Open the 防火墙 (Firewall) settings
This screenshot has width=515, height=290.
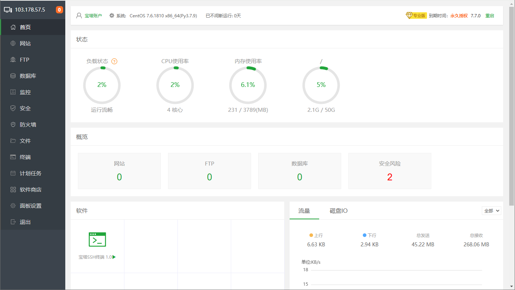28,124
